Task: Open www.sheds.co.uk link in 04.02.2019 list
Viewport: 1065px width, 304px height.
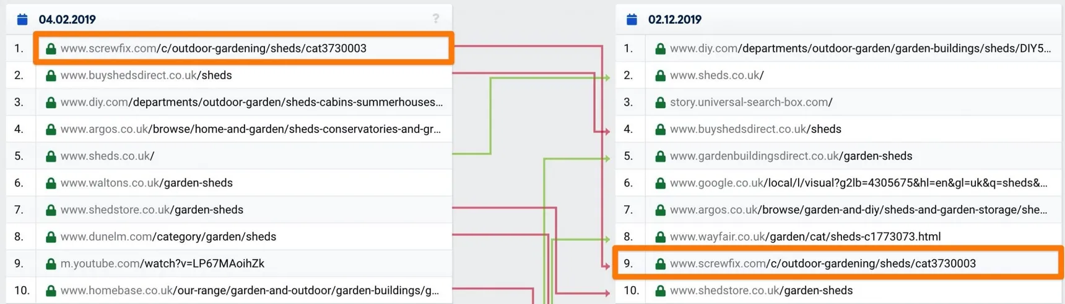Action: point(107,156)
